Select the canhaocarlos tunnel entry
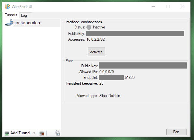 click(x=32, y=23)
